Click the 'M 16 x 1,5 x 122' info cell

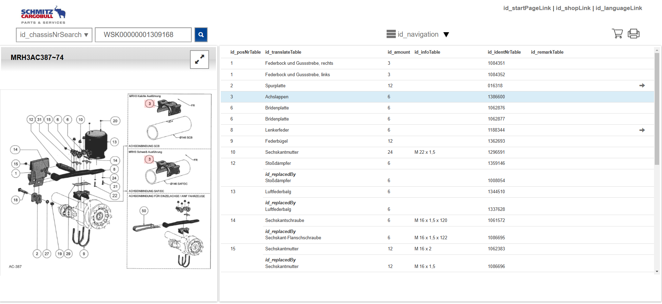430,238
